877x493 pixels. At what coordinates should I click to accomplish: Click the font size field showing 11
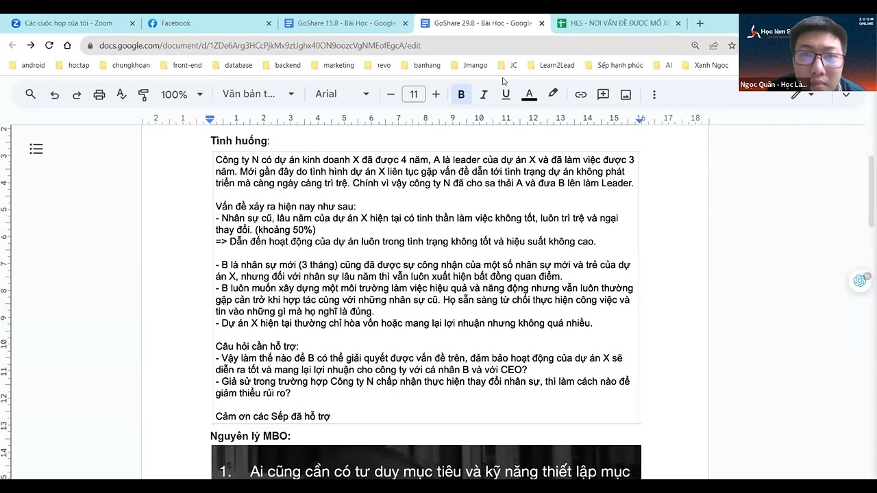click(414, 94)
